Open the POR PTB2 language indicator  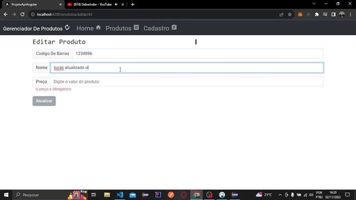319,195
